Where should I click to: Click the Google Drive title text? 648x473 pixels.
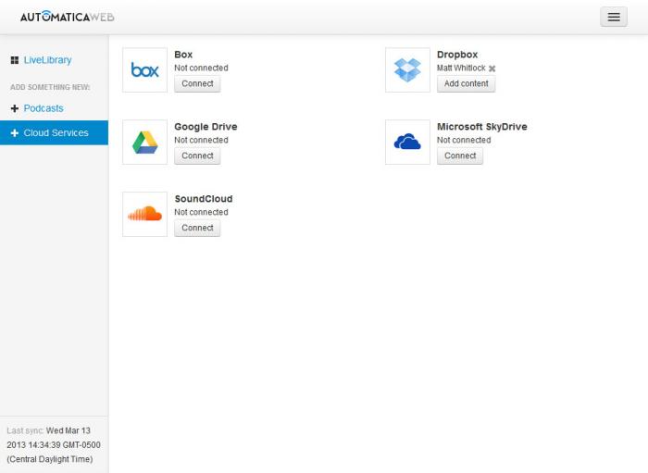pos(206,127)
